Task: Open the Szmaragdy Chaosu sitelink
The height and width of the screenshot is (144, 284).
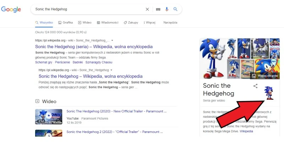Action: point(99,62)
